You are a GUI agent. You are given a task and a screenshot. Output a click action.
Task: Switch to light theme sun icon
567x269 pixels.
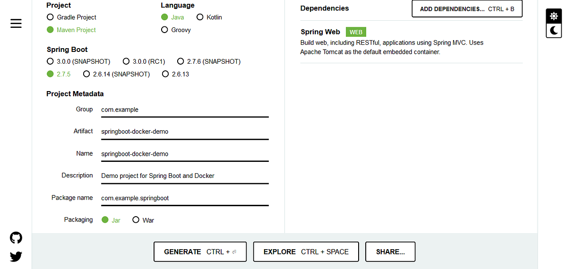click(x=554, y=16)
